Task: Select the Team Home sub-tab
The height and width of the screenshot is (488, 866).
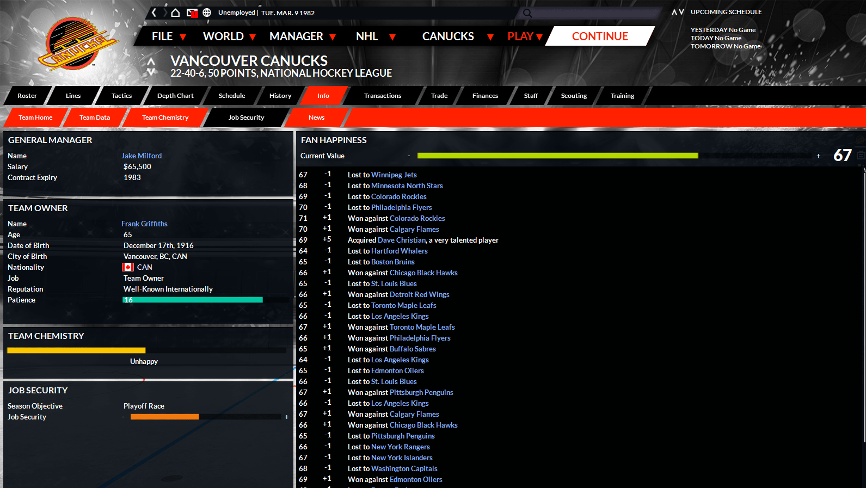Action: click(x=35, y=118)
